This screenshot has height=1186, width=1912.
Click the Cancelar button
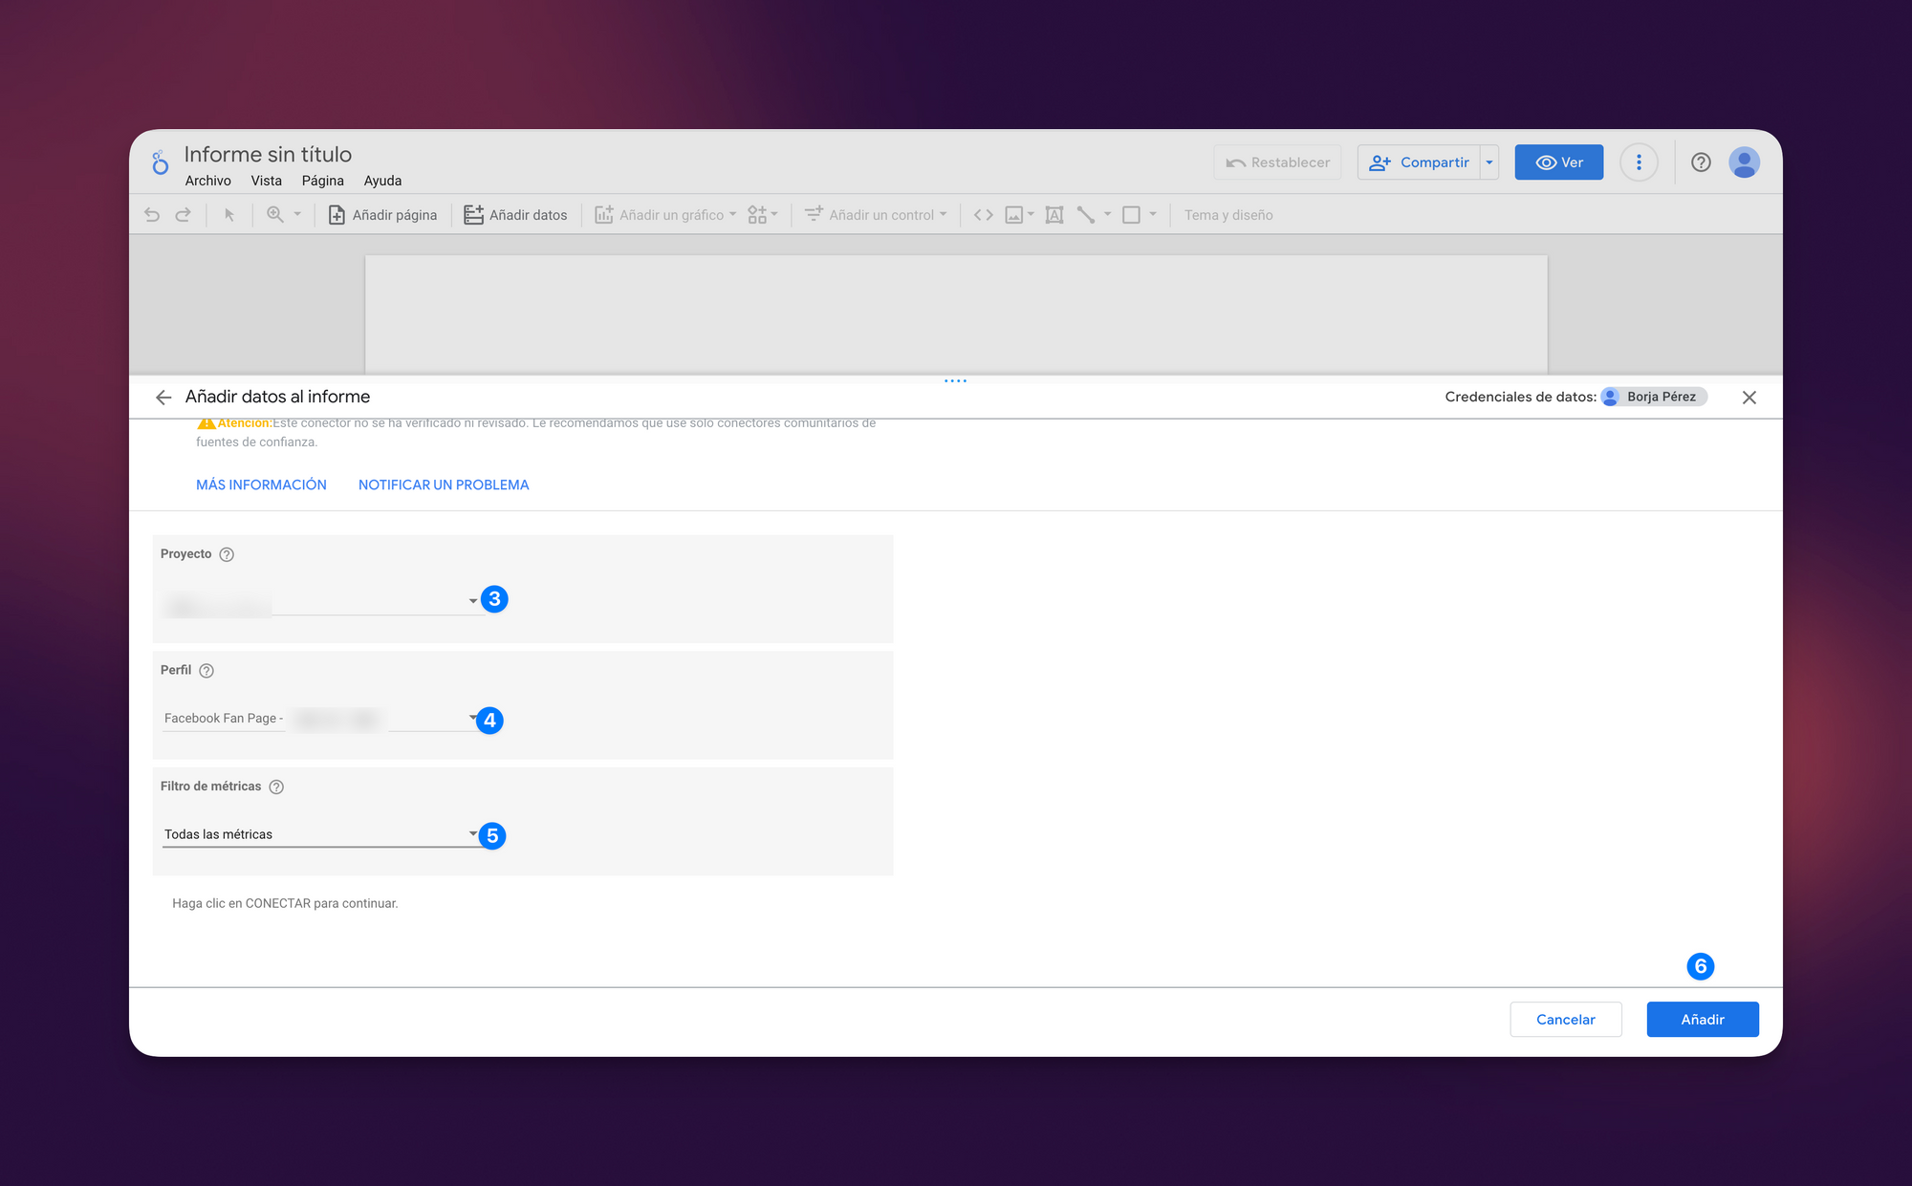(1566, 1020)
